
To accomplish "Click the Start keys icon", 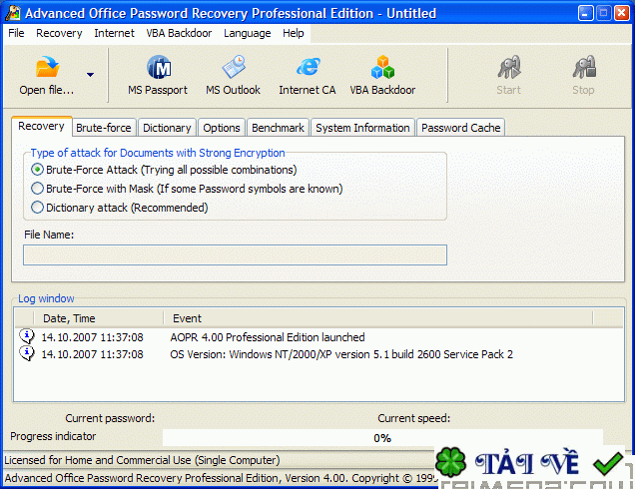I will point(509,67).
